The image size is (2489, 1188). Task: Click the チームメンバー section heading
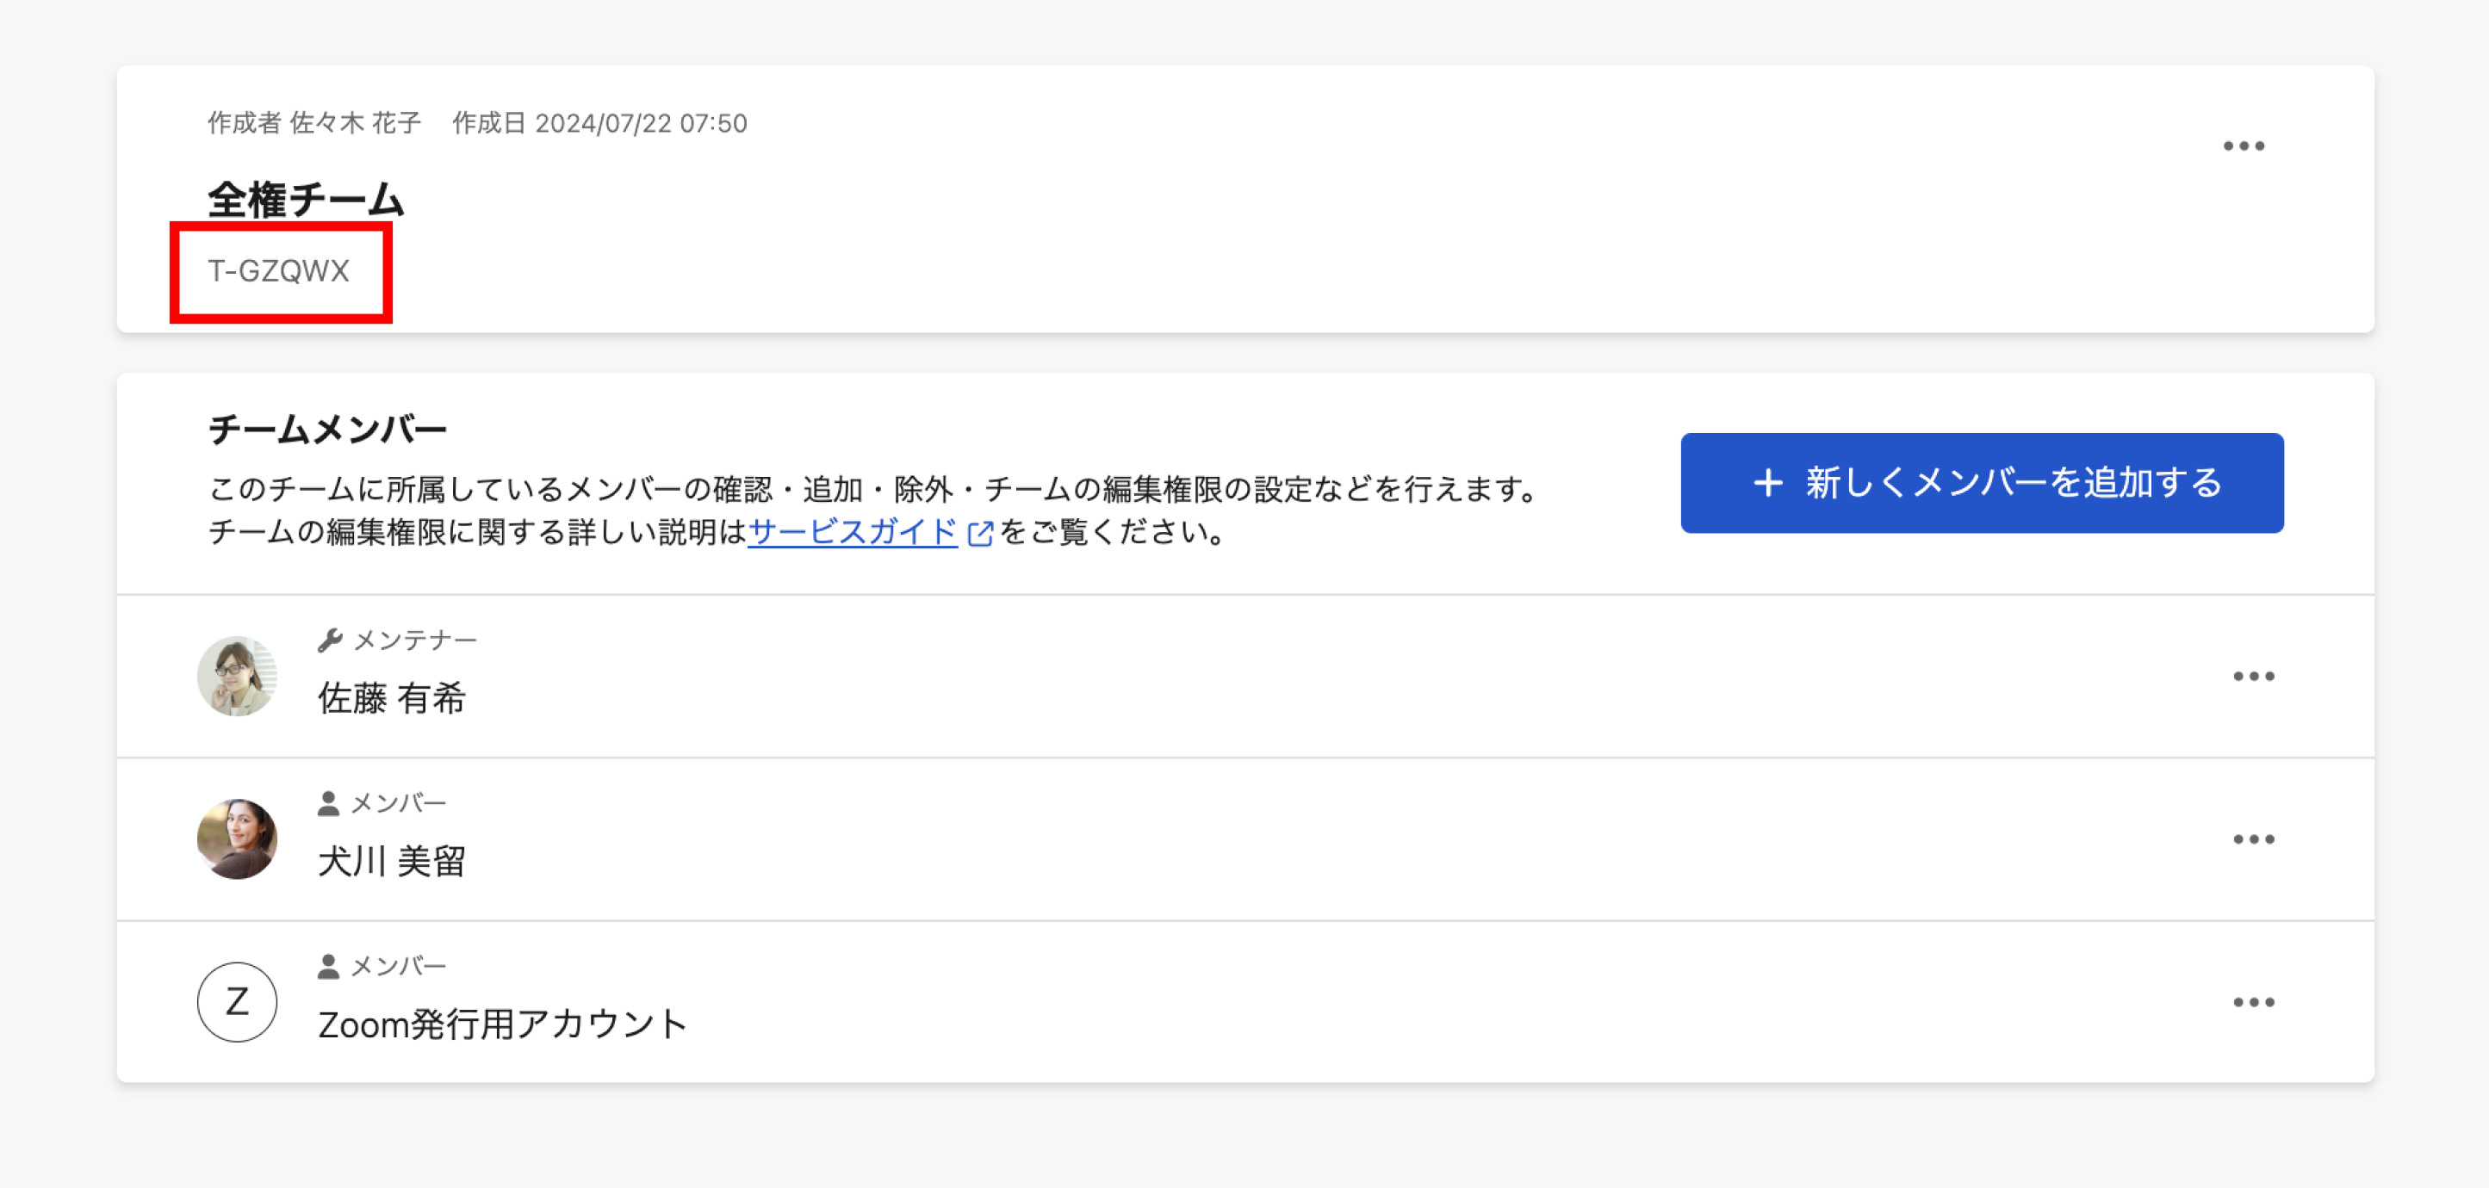click(x=327, y=429)
